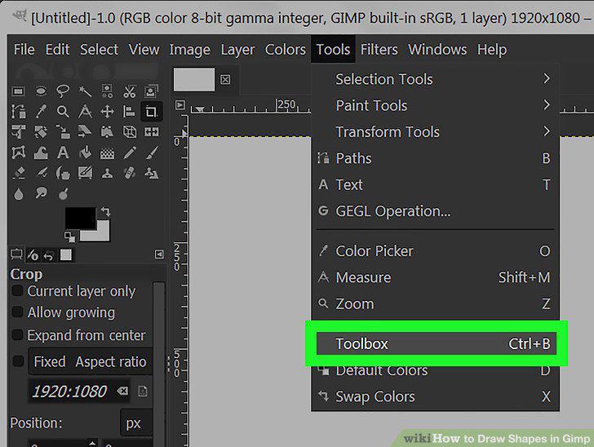Select the Text tool in toolbox

[x=63, y=153]
